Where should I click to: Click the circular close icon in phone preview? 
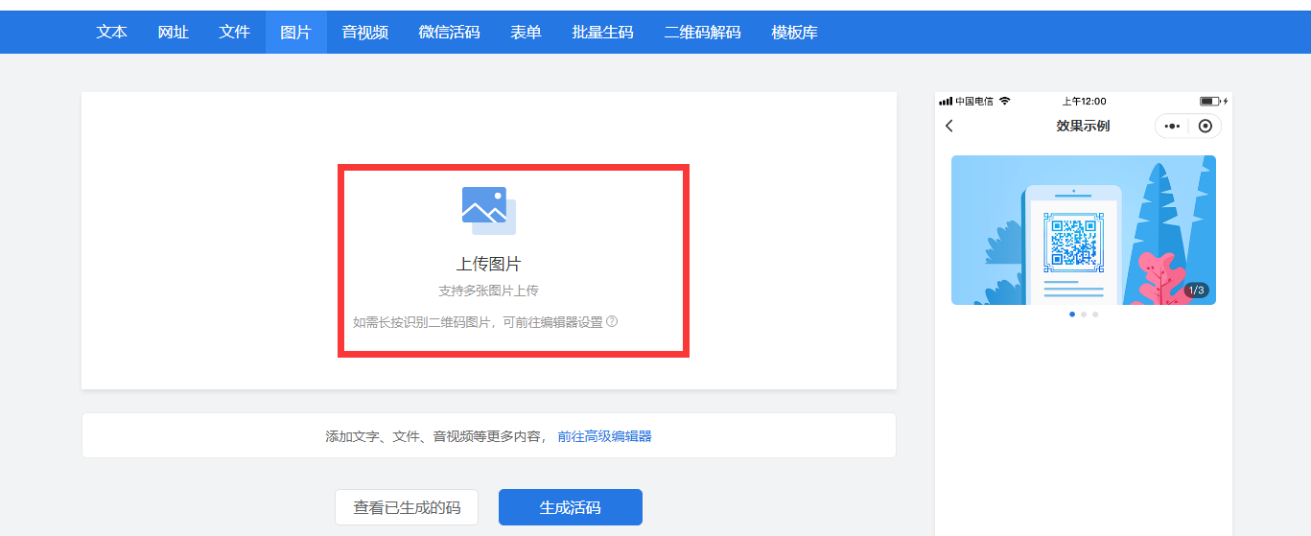coord(1206,126)
